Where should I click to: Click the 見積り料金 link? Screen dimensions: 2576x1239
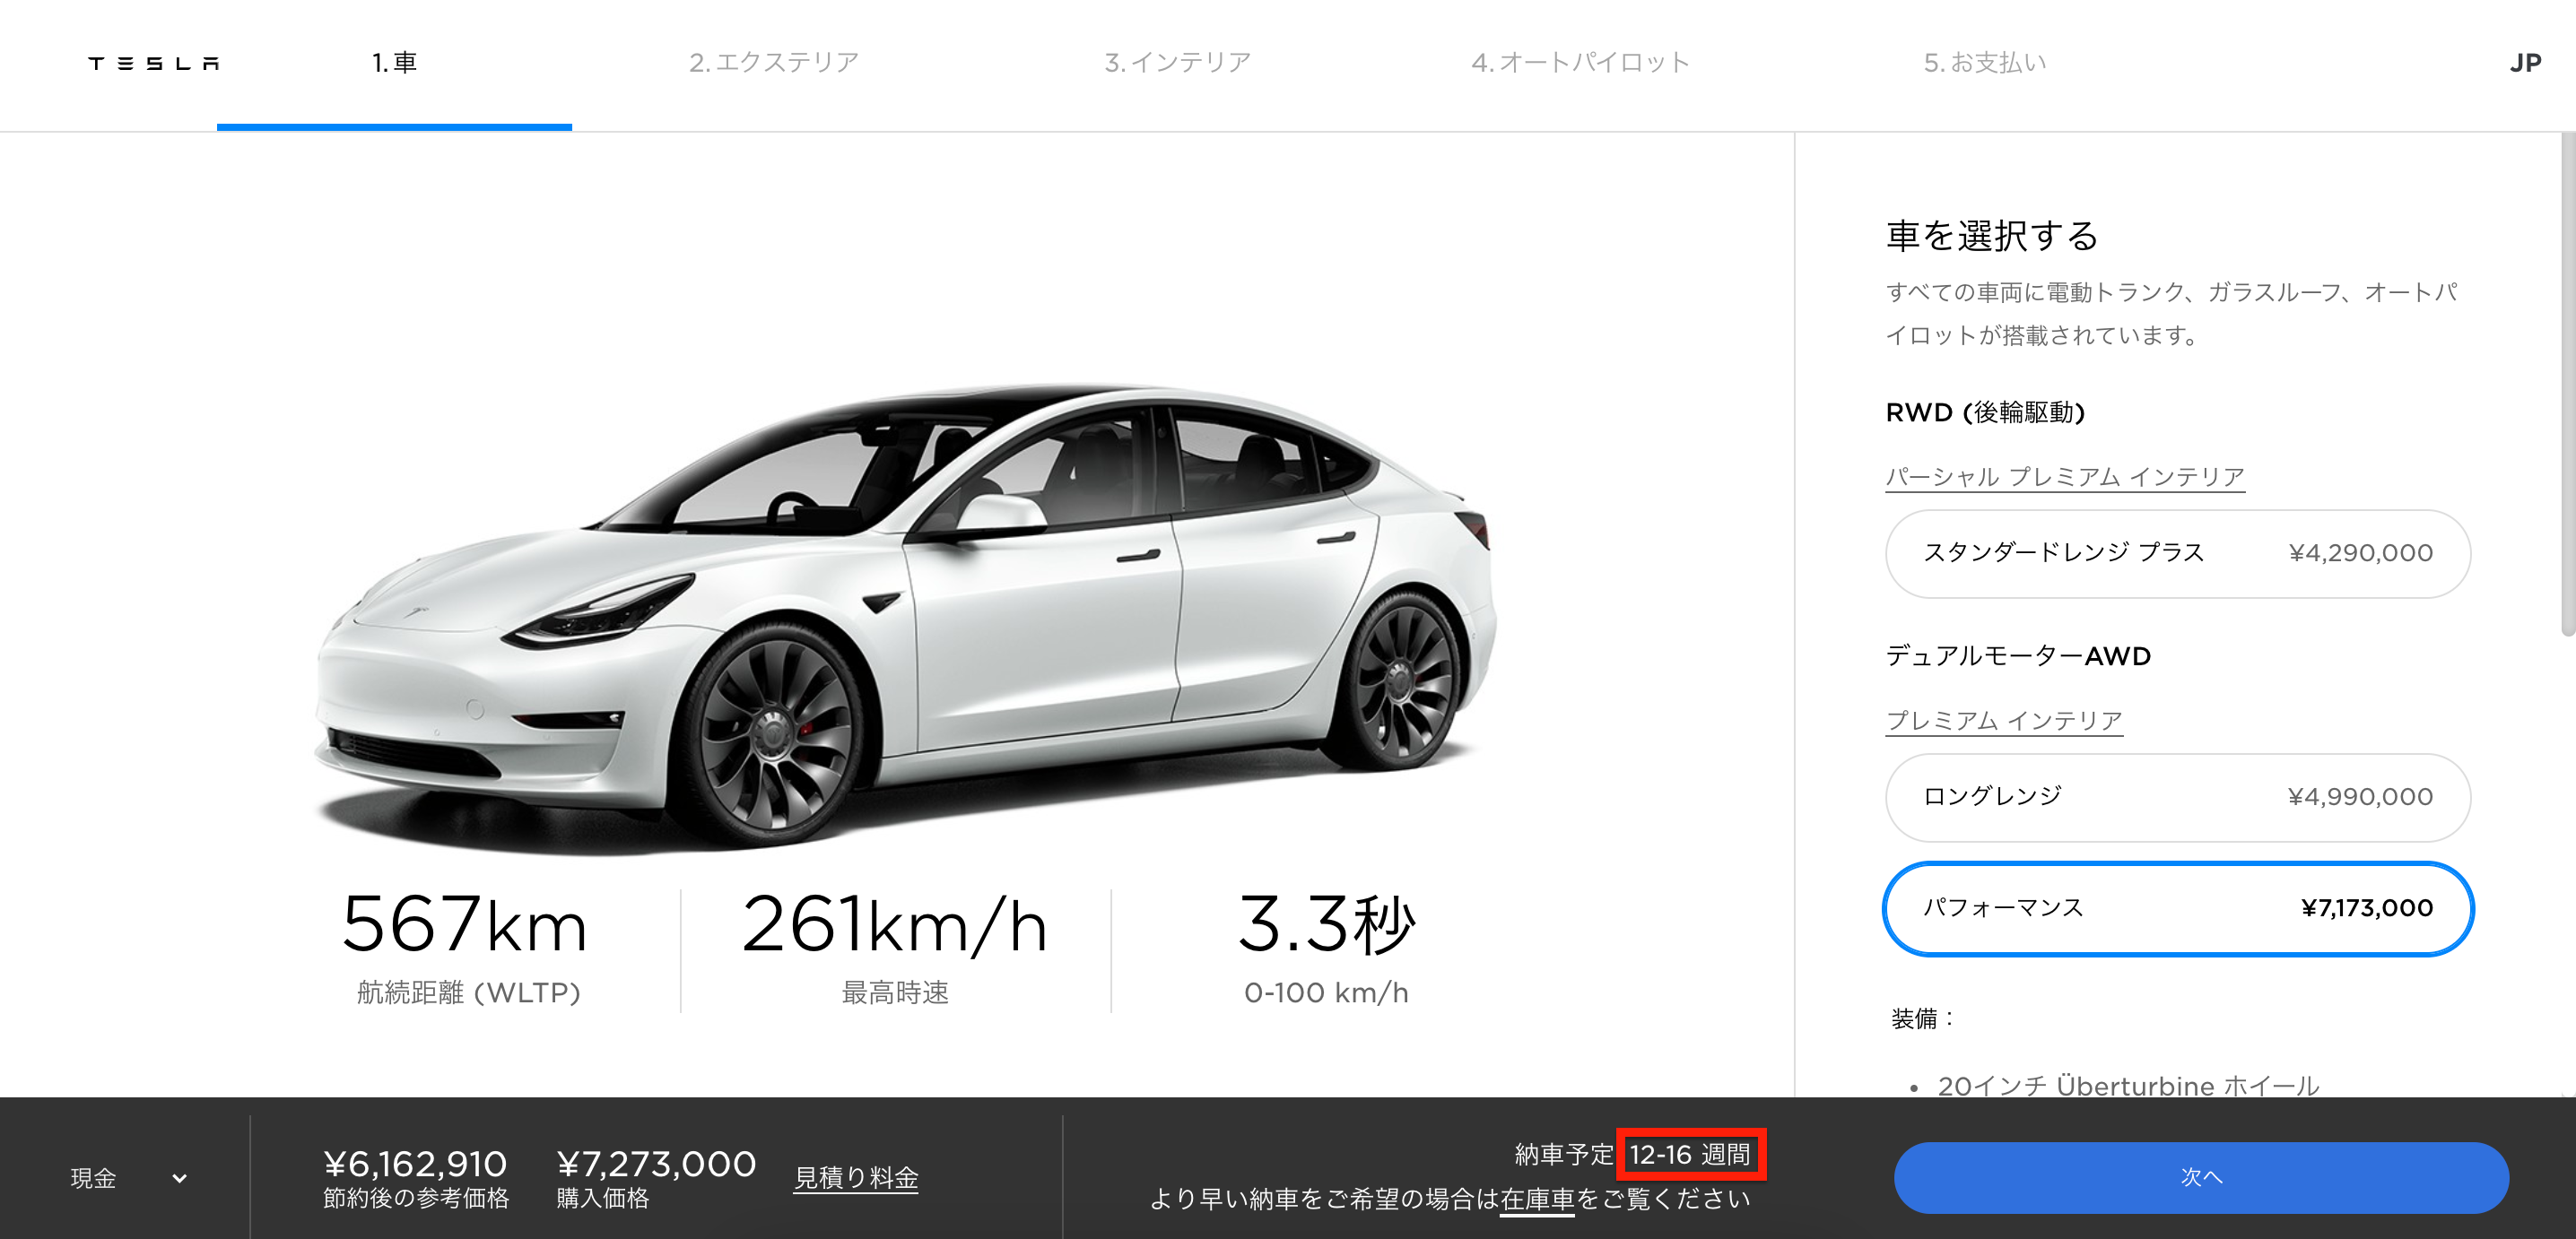click(856, 1178)
